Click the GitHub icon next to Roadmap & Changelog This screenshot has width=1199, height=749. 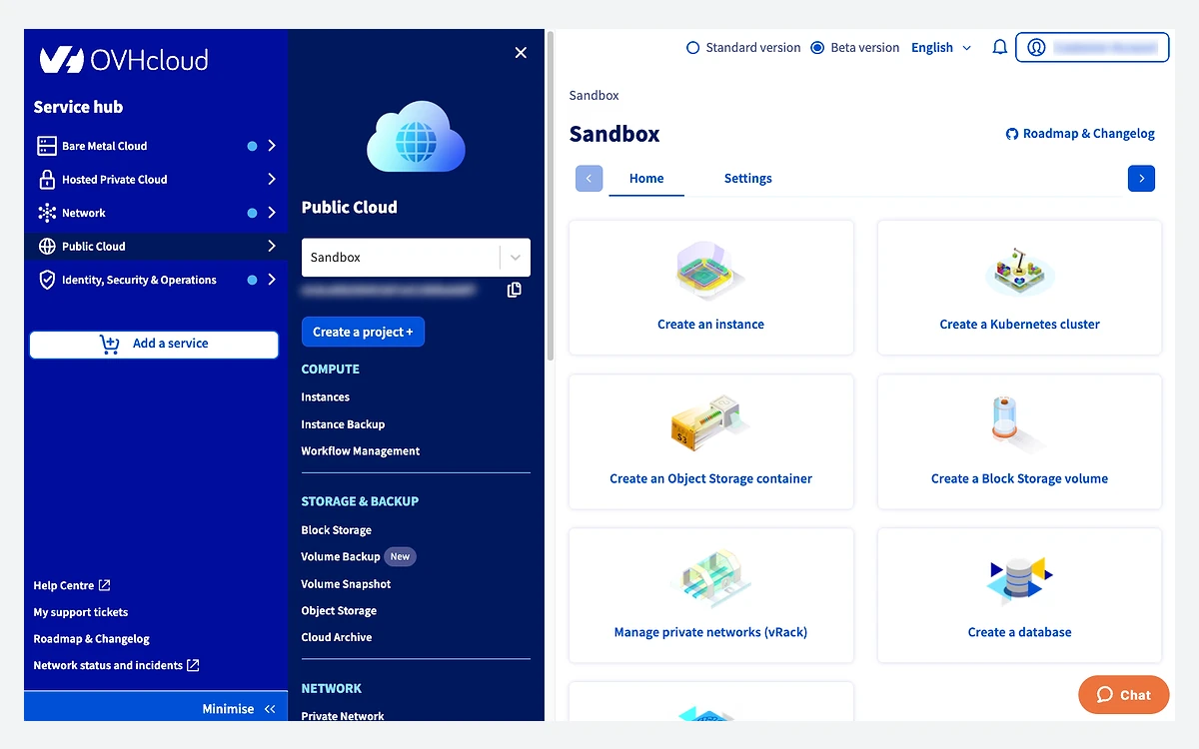point(1011,134)
